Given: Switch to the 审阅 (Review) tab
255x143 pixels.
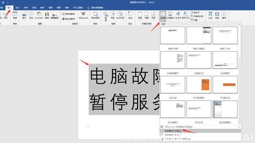Looking at the screenshot, I should 51,8.
